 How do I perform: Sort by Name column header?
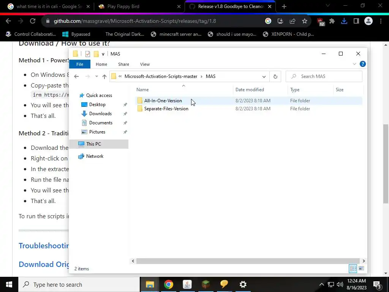click(x=183, y=90)
